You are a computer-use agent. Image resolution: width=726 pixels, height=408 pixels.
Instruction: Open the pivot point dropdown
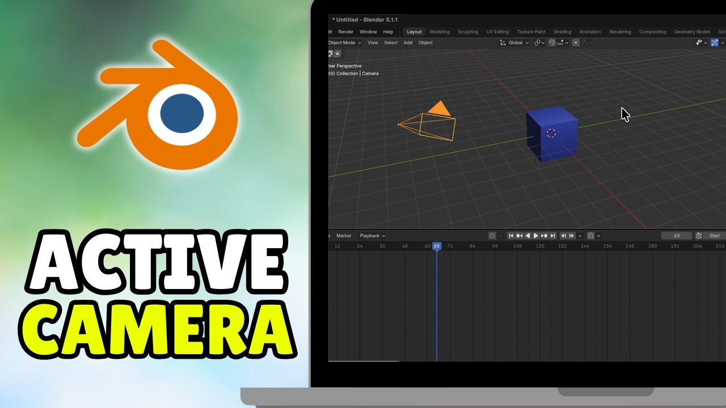pos(539,42)
